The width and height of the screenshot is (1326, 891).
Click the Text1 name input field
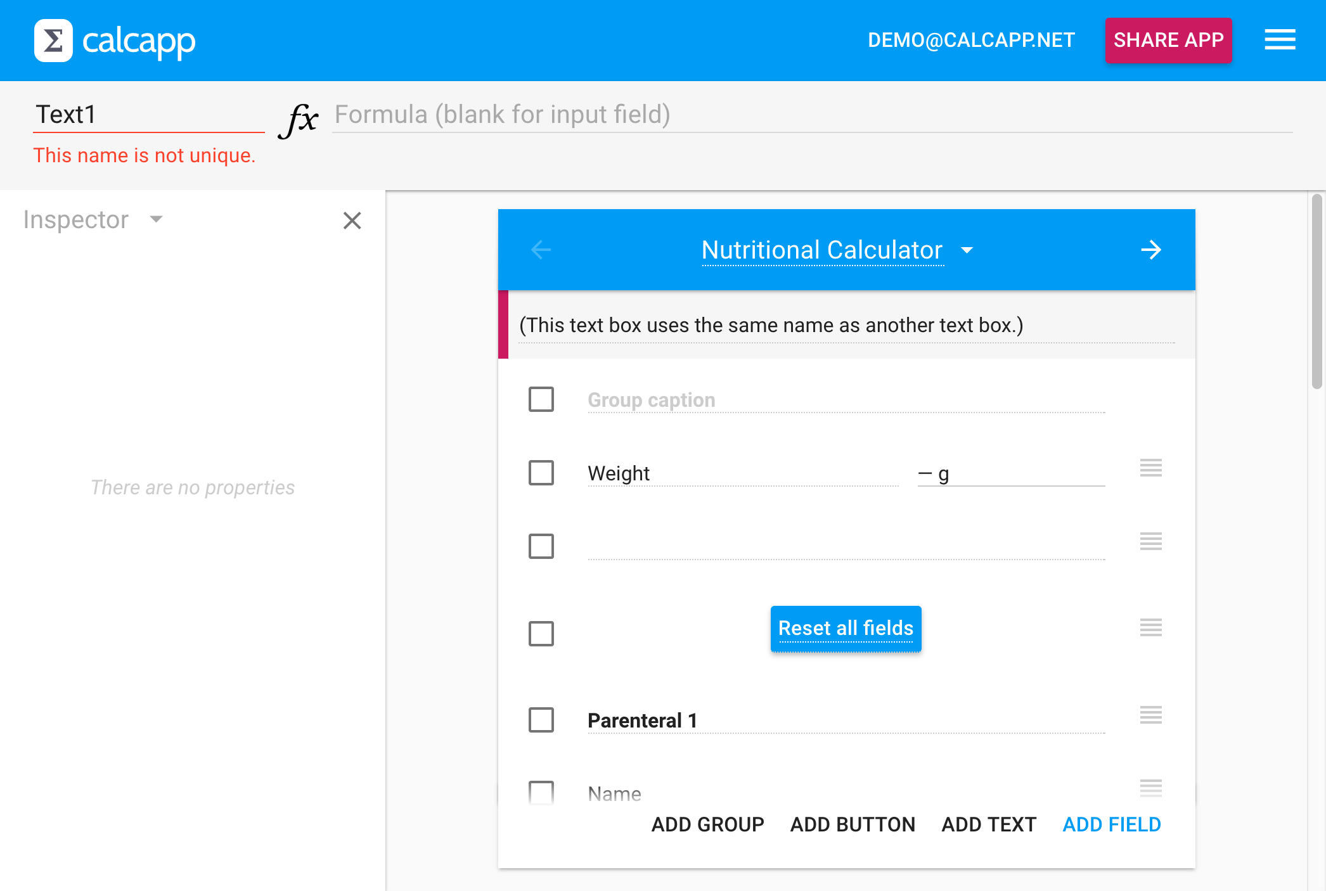(149, 115)
